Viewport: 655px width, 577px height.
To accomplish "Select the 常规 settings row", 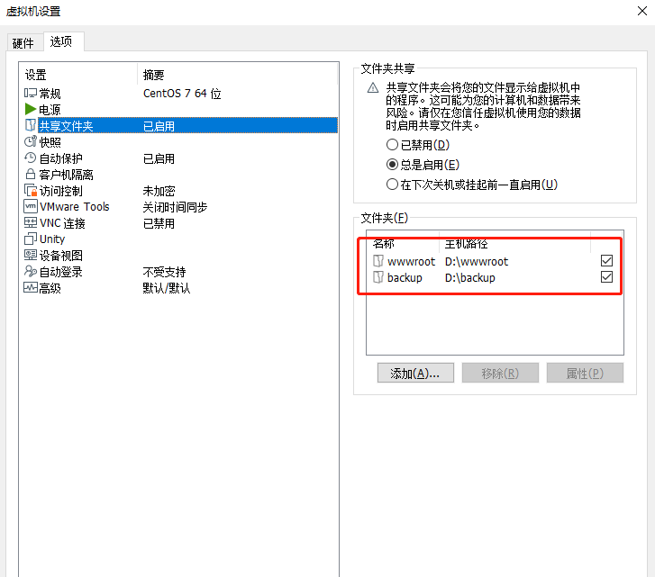I will pos(178,93).
